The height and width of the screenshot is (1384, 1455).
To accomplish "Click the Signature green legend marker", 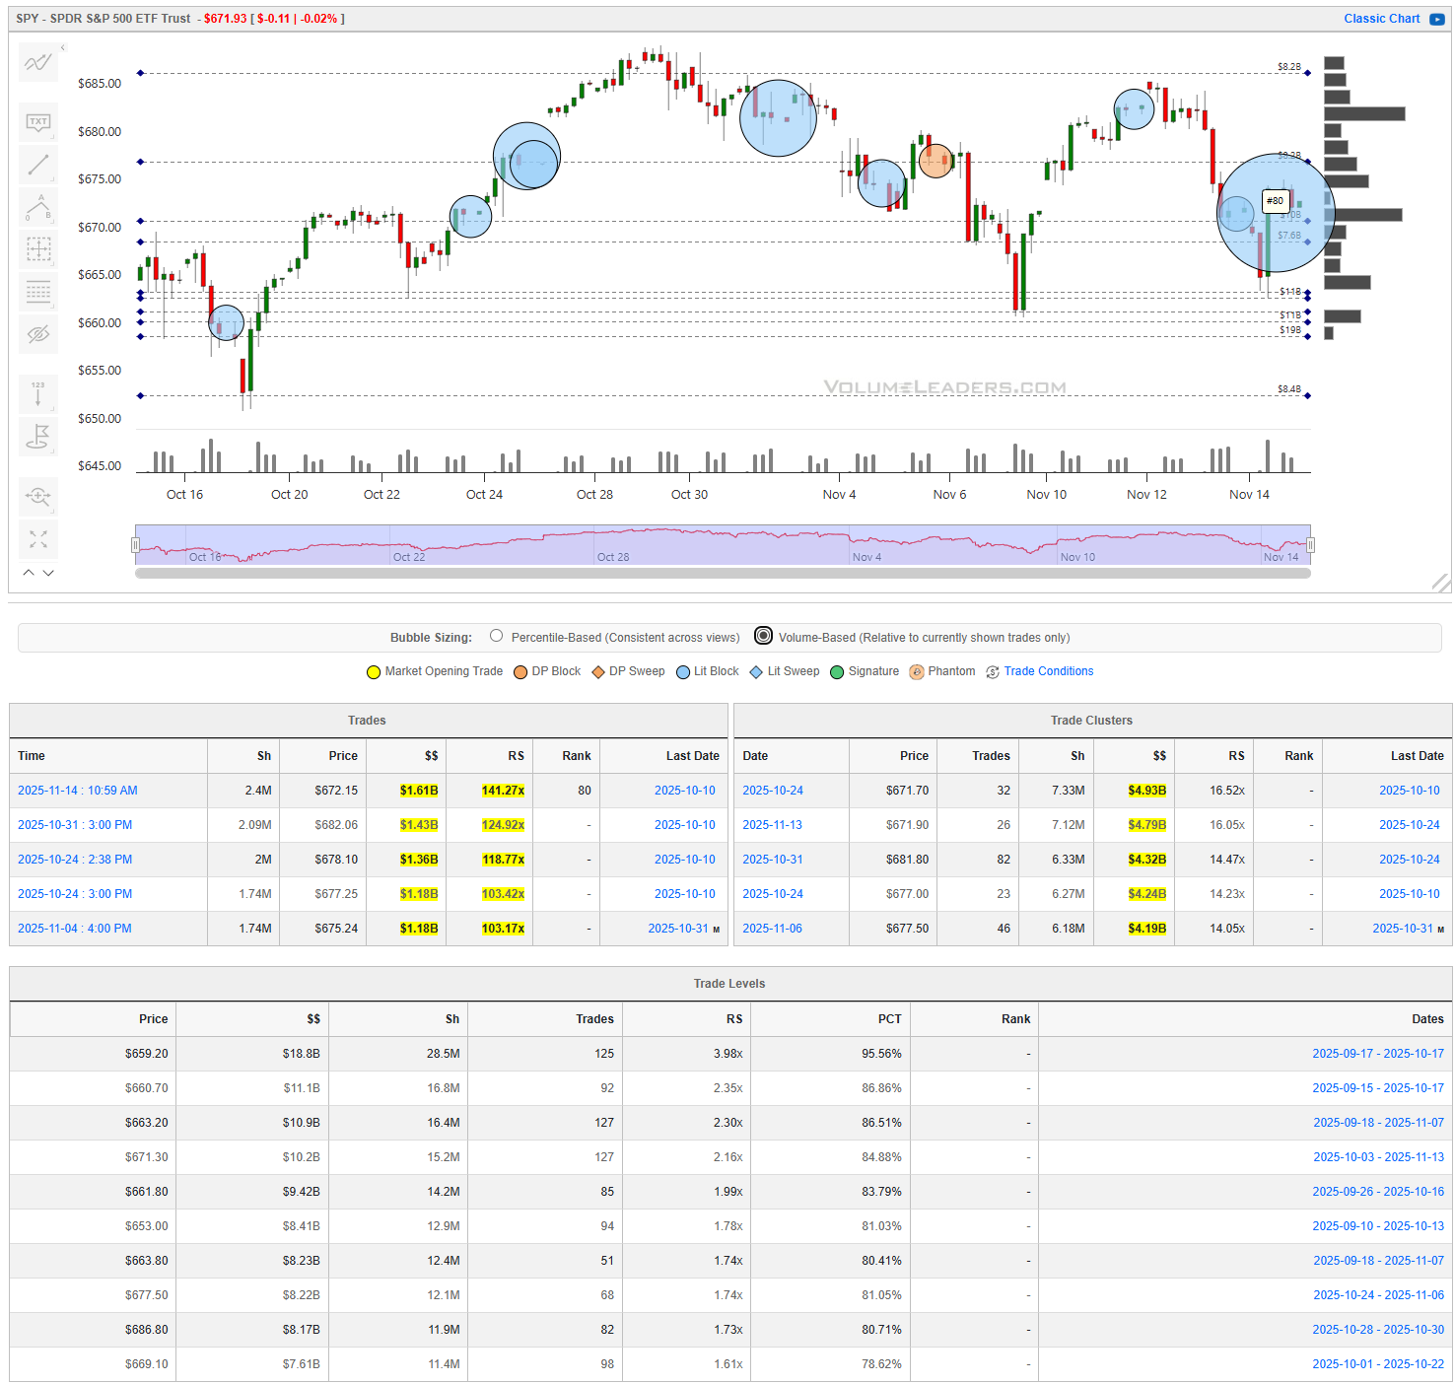I will [837, 672].
